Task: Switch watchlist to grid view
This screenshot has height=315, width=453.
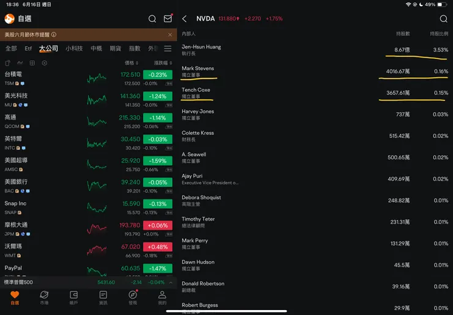Action: click(32, 63)
